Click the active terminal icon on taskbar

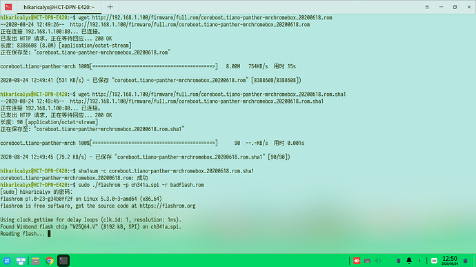pyautogui.click(x=63, y=261)
